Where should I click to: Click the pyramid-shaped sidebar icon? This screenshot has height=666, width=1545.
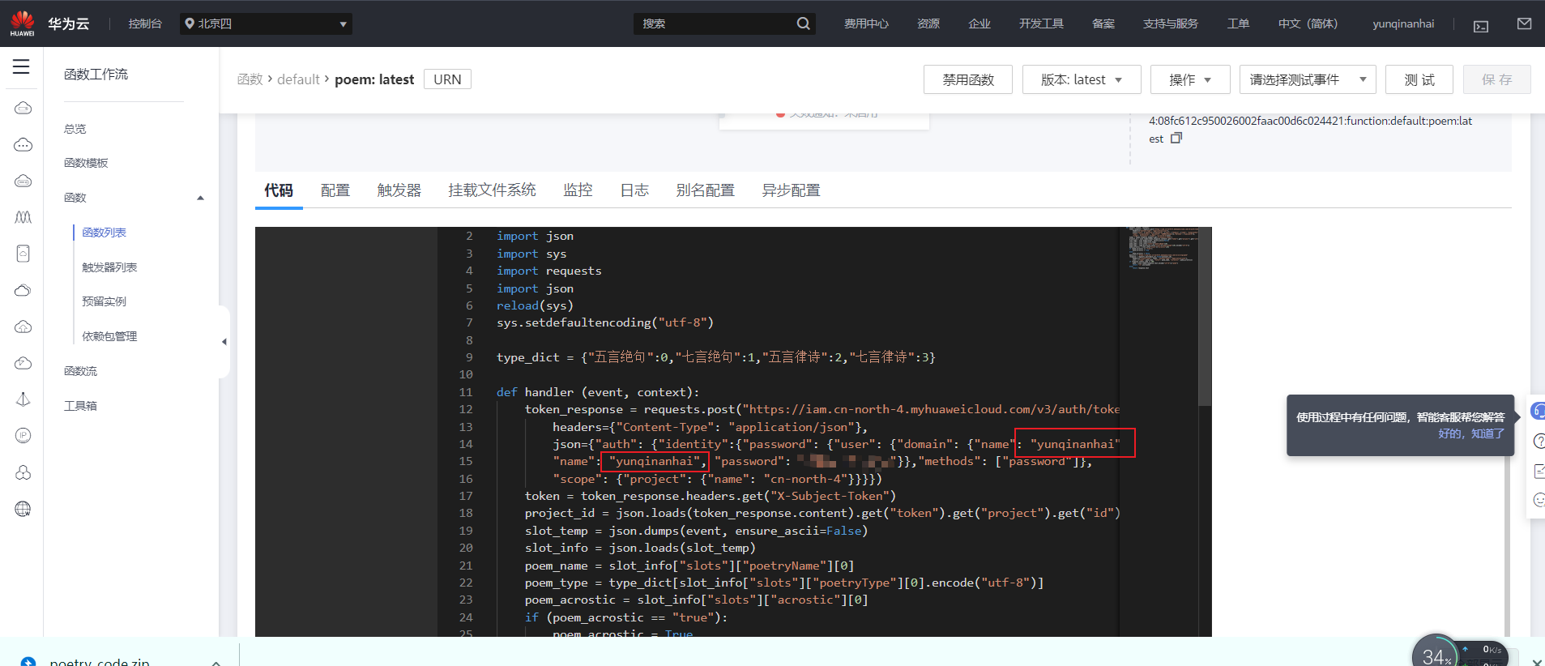(x=23, y=399)
